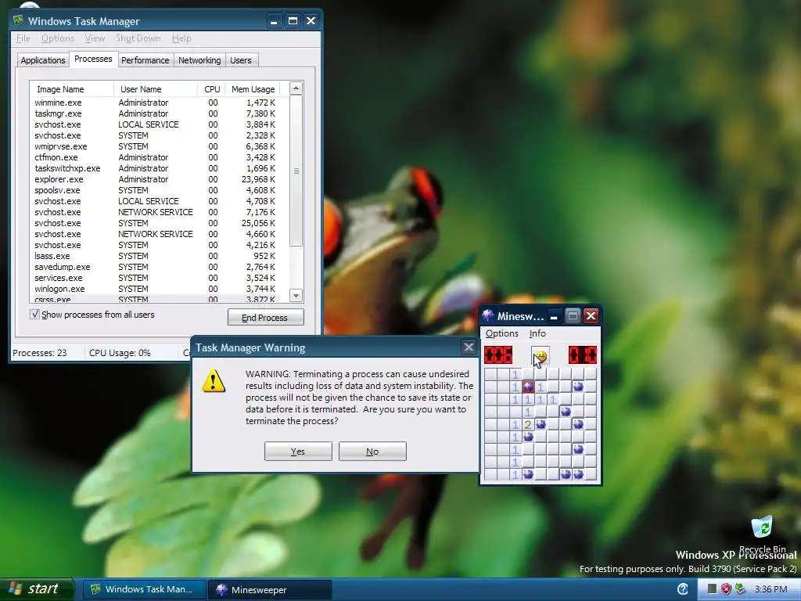The height and width of the screenshot is (601, 801).
Task: Select spoolsv.exe process row
Action: pyautogui.click(x=155, y=190)
